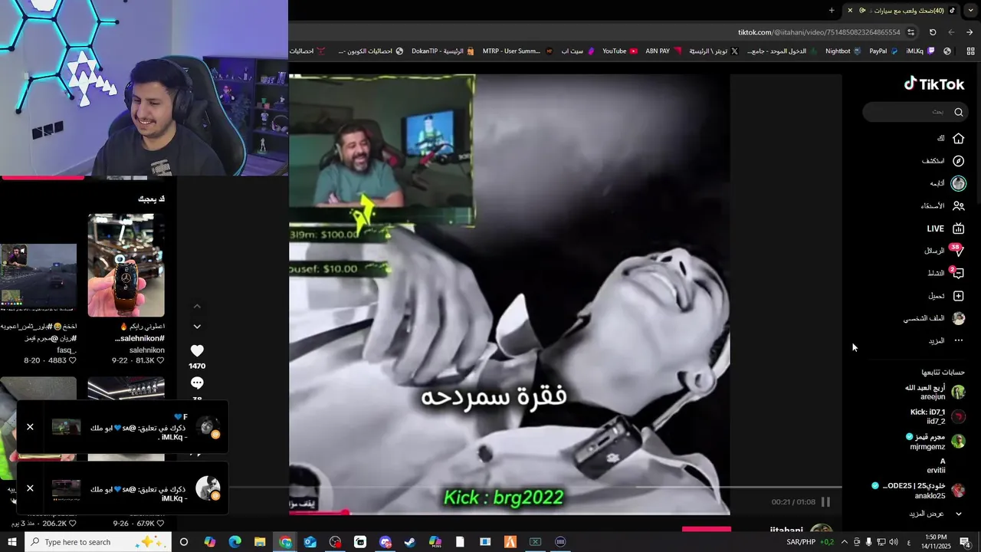Viewport: 981px width, 552px height.
Task: Click the browser back arrow
Action: point(970,32)
